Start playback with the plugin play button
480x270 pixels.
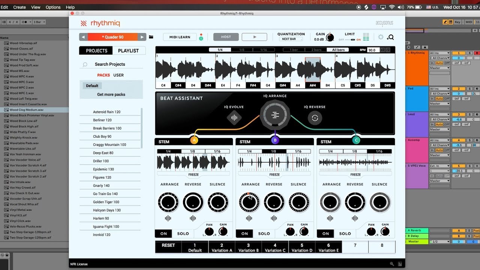[254, 37]
